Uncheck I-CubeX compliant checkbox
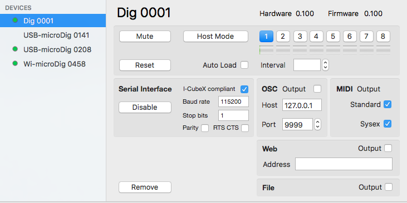 [x=244, y=89]
